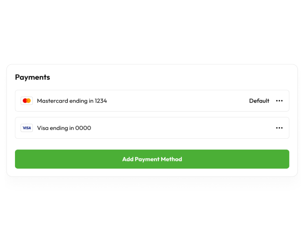This screenshot has height=239, width=306.
Task: Click the ellipsis in the Mastercard row
Action: click(x=279, y=101)
